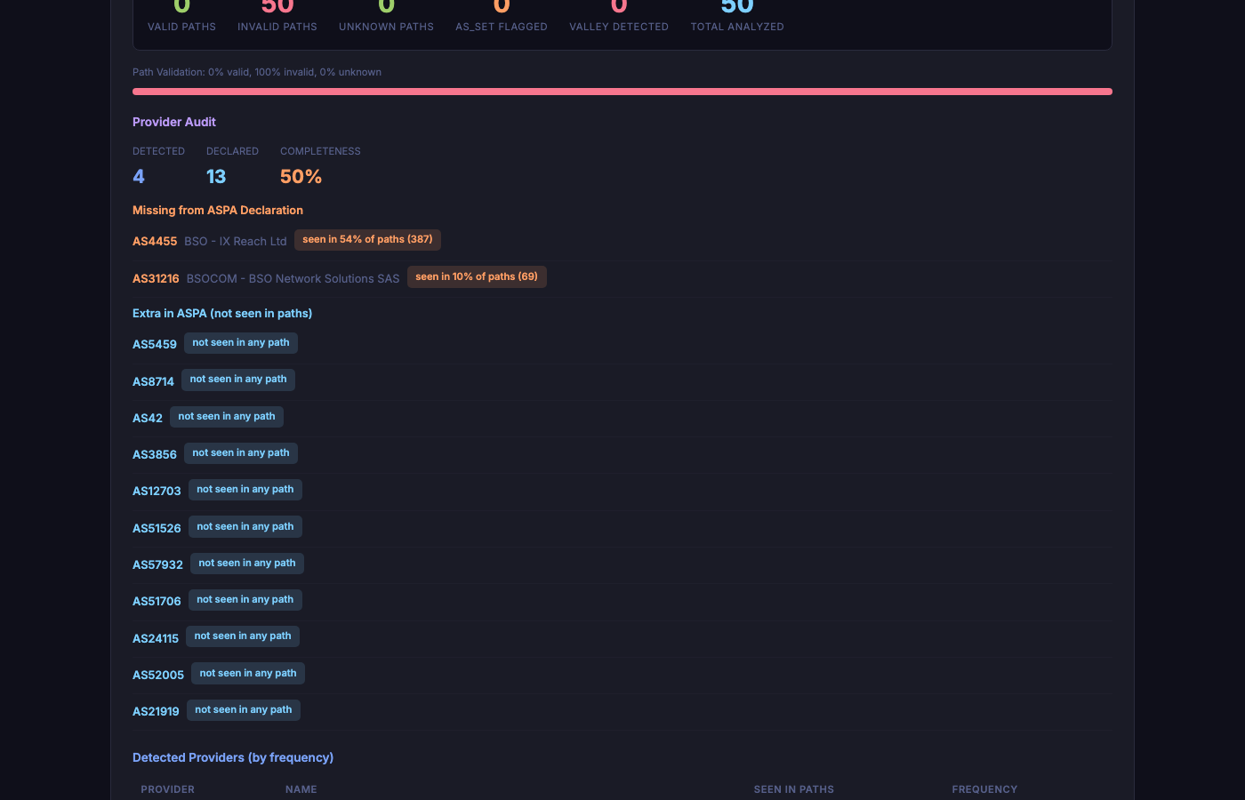Select the AS57932 entry
The height and width of the screenshot is (800, 1245).
157,564
